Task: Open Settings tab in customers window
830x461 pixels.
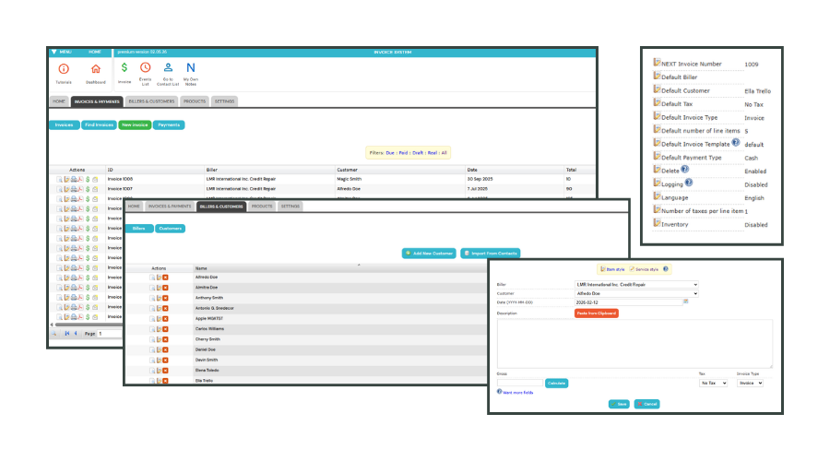Action: pos(290,206)
